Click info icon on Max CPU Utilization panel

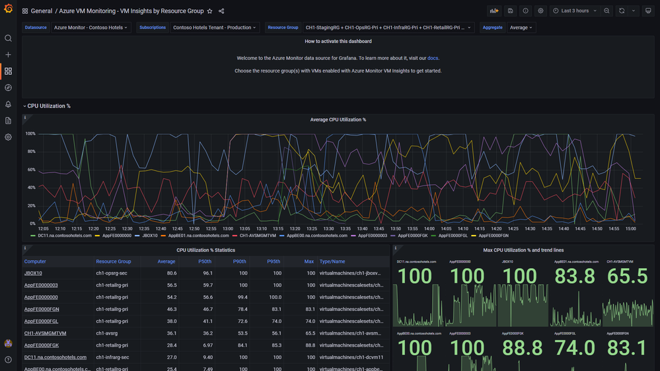click(396, 248)
